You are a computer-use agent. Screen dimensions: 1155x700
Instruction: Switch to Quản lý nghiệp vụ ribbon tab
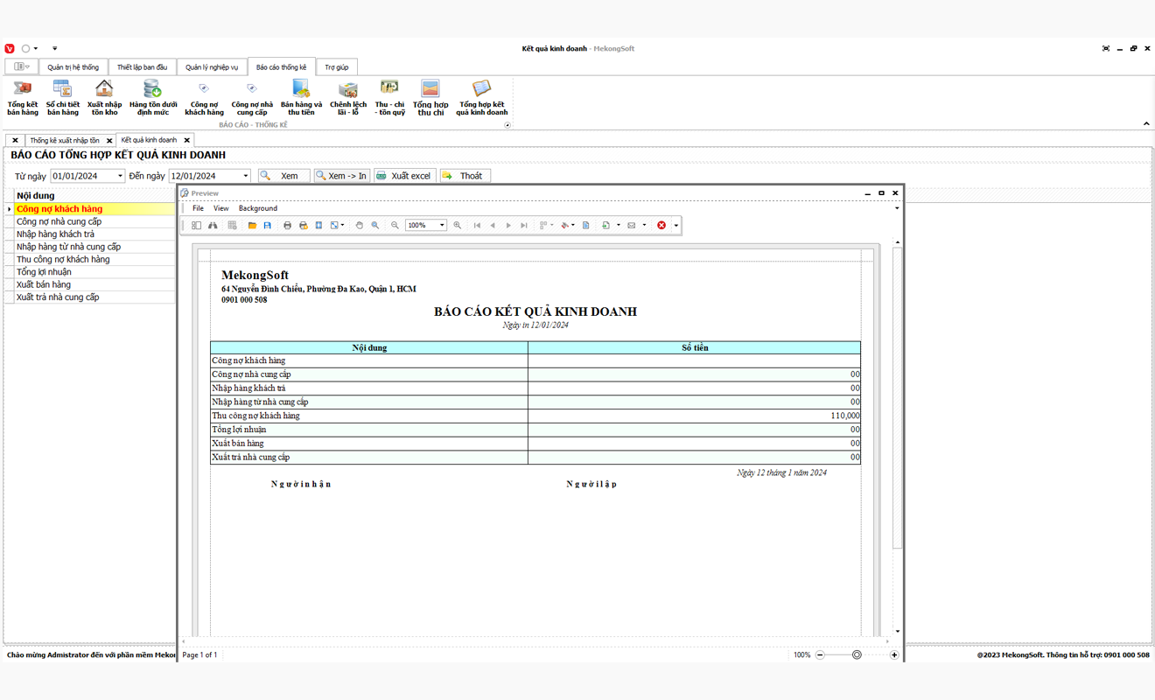tap(212, 67)
